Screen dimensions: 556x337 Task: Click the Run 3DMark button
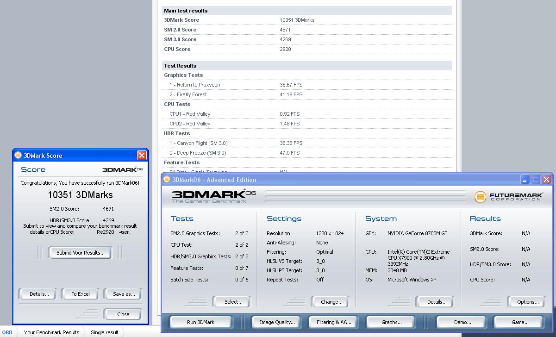pos(200,322)
